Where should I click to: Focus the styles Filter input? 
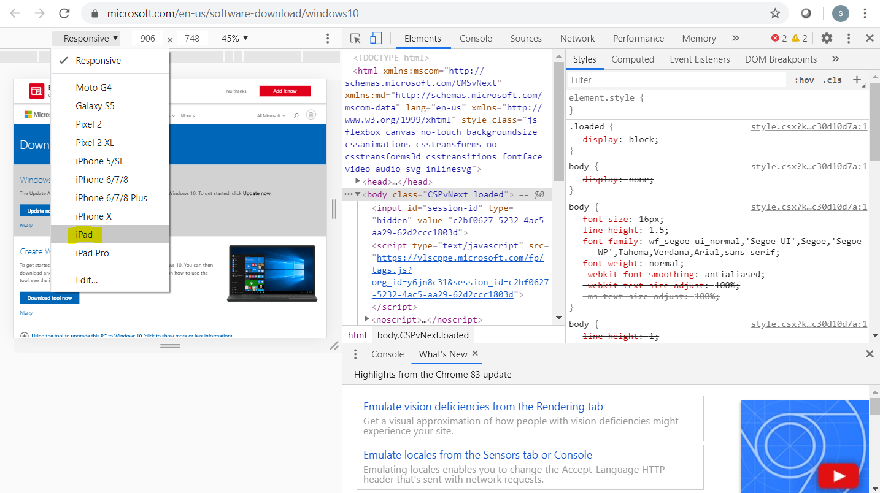tap(677, 80)
